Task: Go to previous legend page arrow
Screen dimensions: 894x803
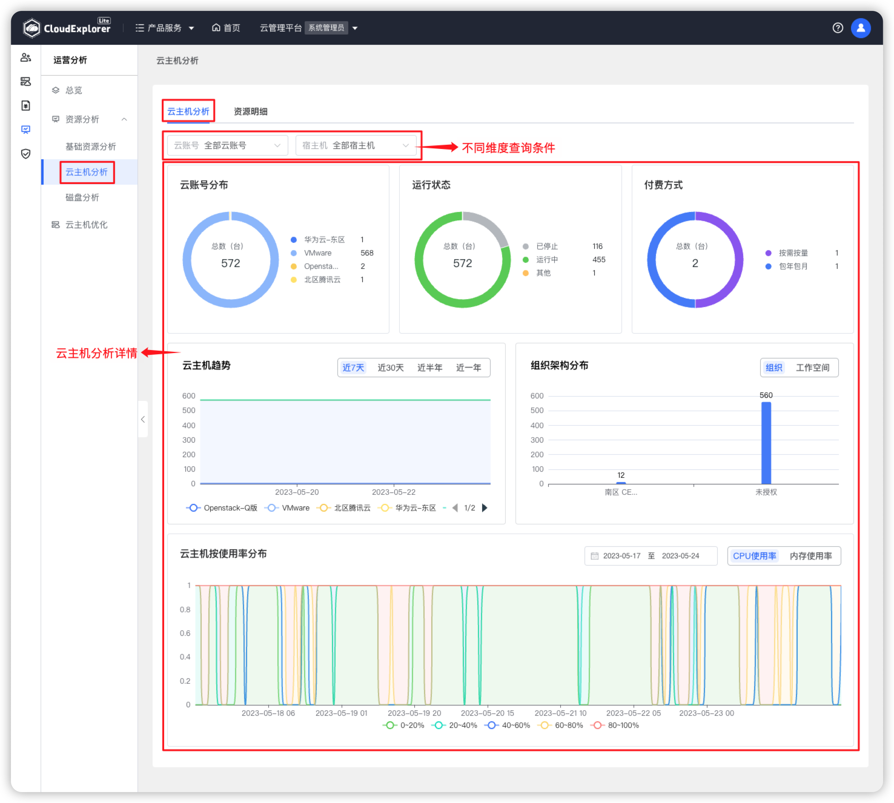Action: [455, 507]
